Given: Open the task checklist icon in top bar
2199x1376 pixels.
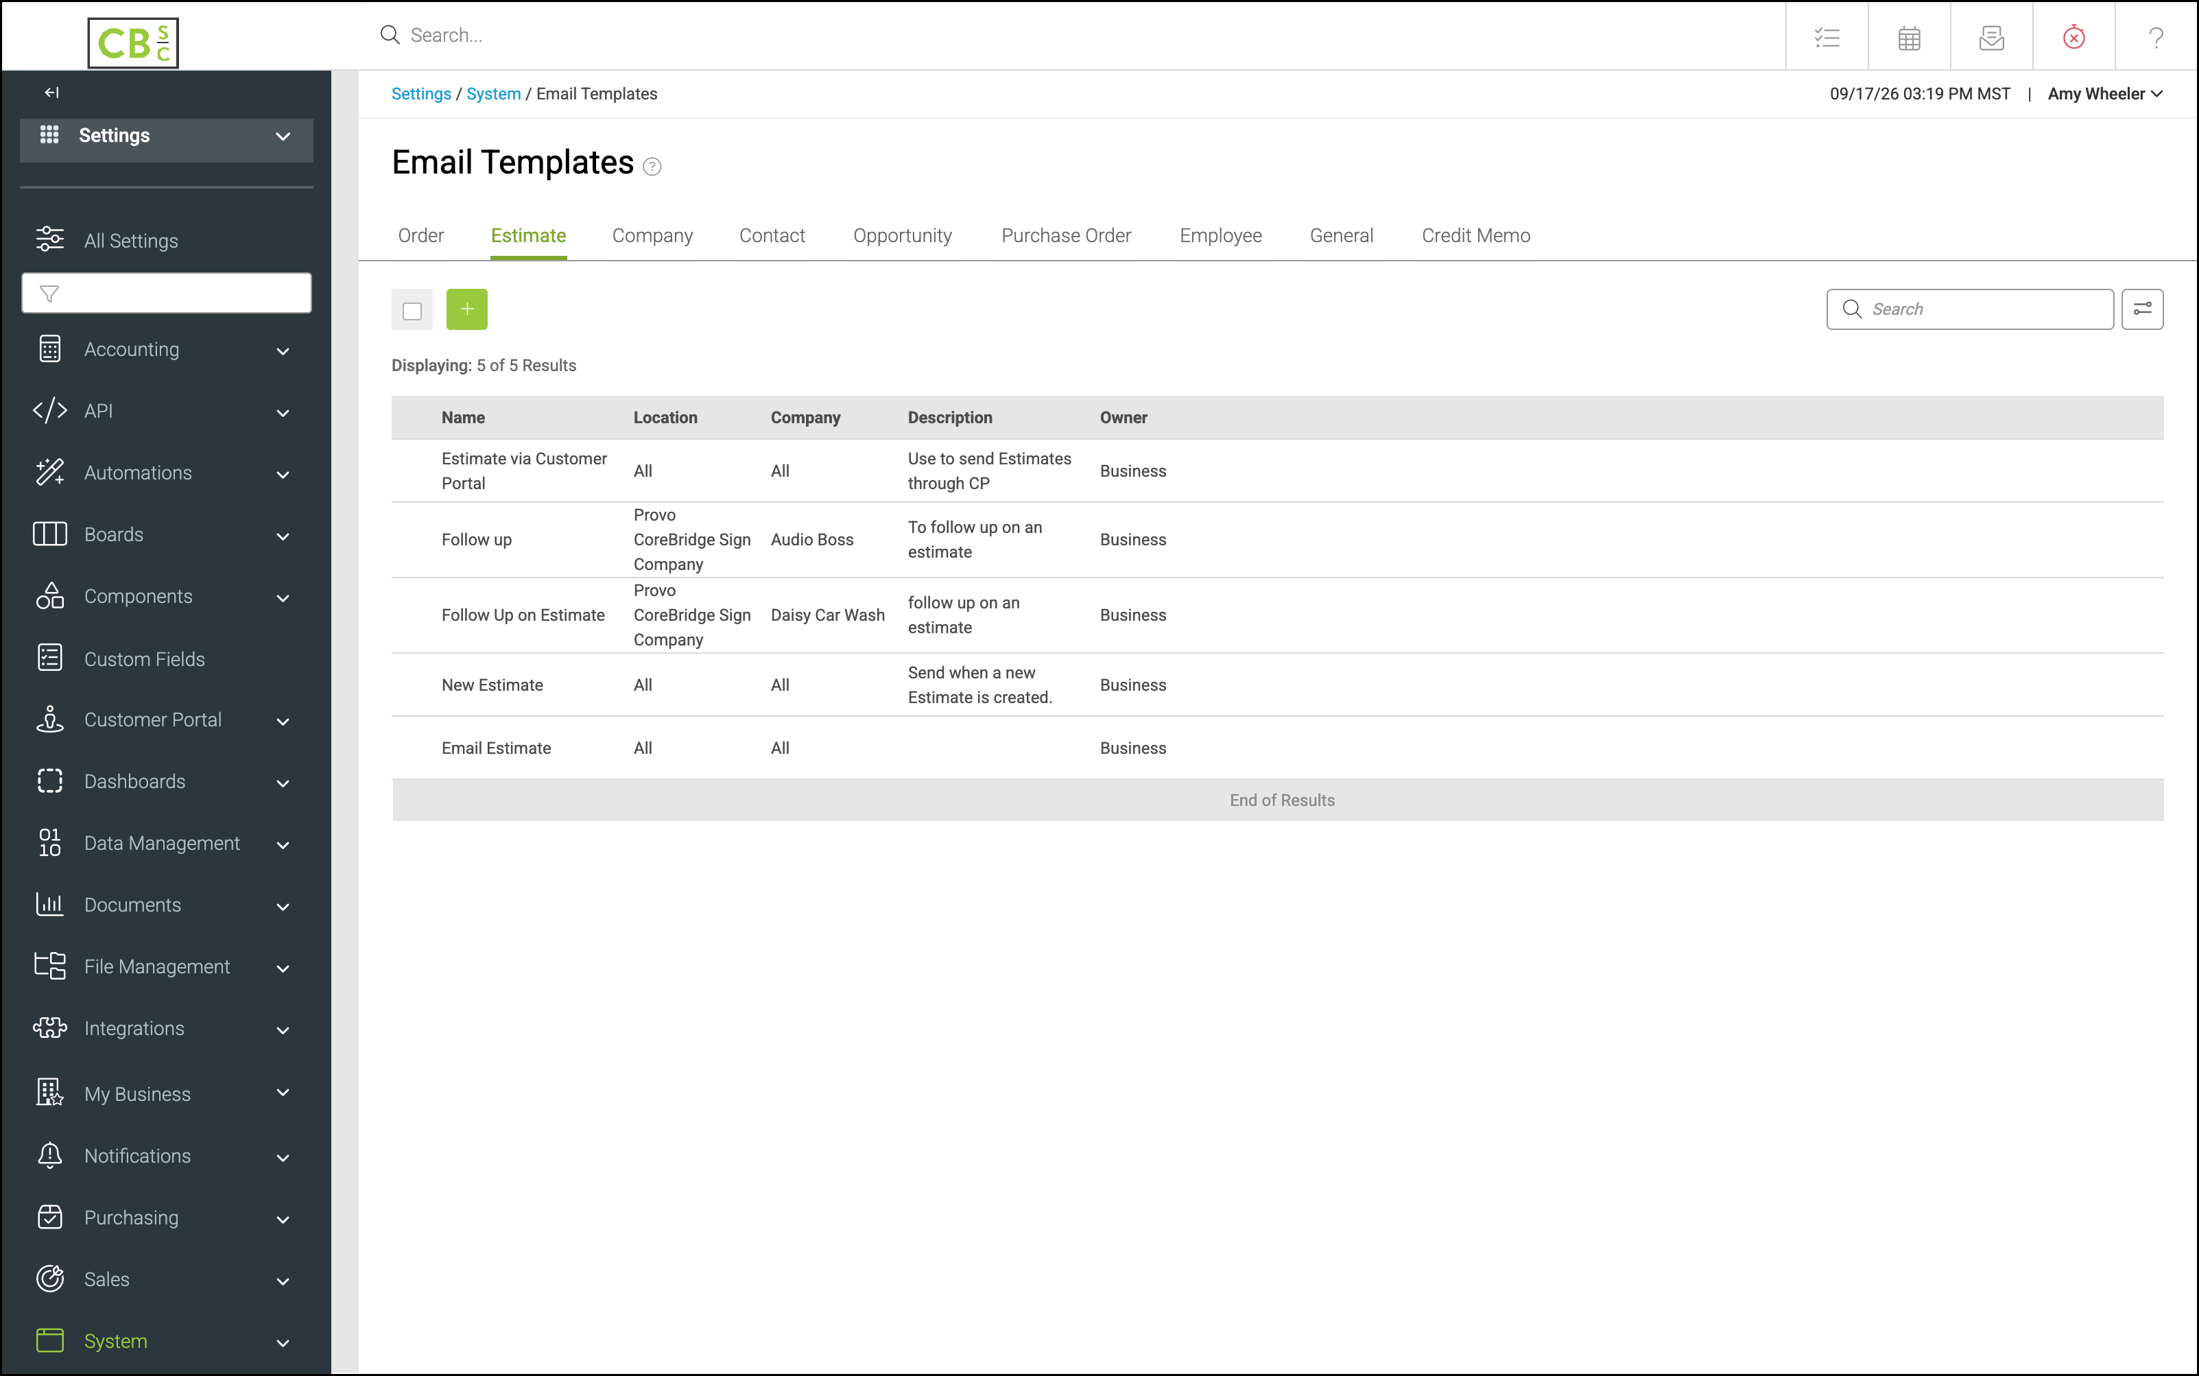Looking at the screenshot, I should (1827, 37).
